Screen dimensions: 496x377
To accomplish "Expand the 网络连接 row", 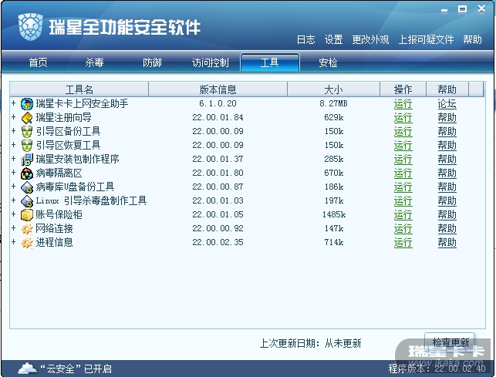I will click(x=14, y=228).
